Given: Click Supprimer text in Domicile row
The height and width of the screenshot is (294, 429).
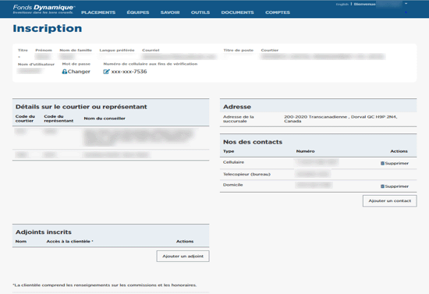Looking at the screenshot, I should pos(397,186).
